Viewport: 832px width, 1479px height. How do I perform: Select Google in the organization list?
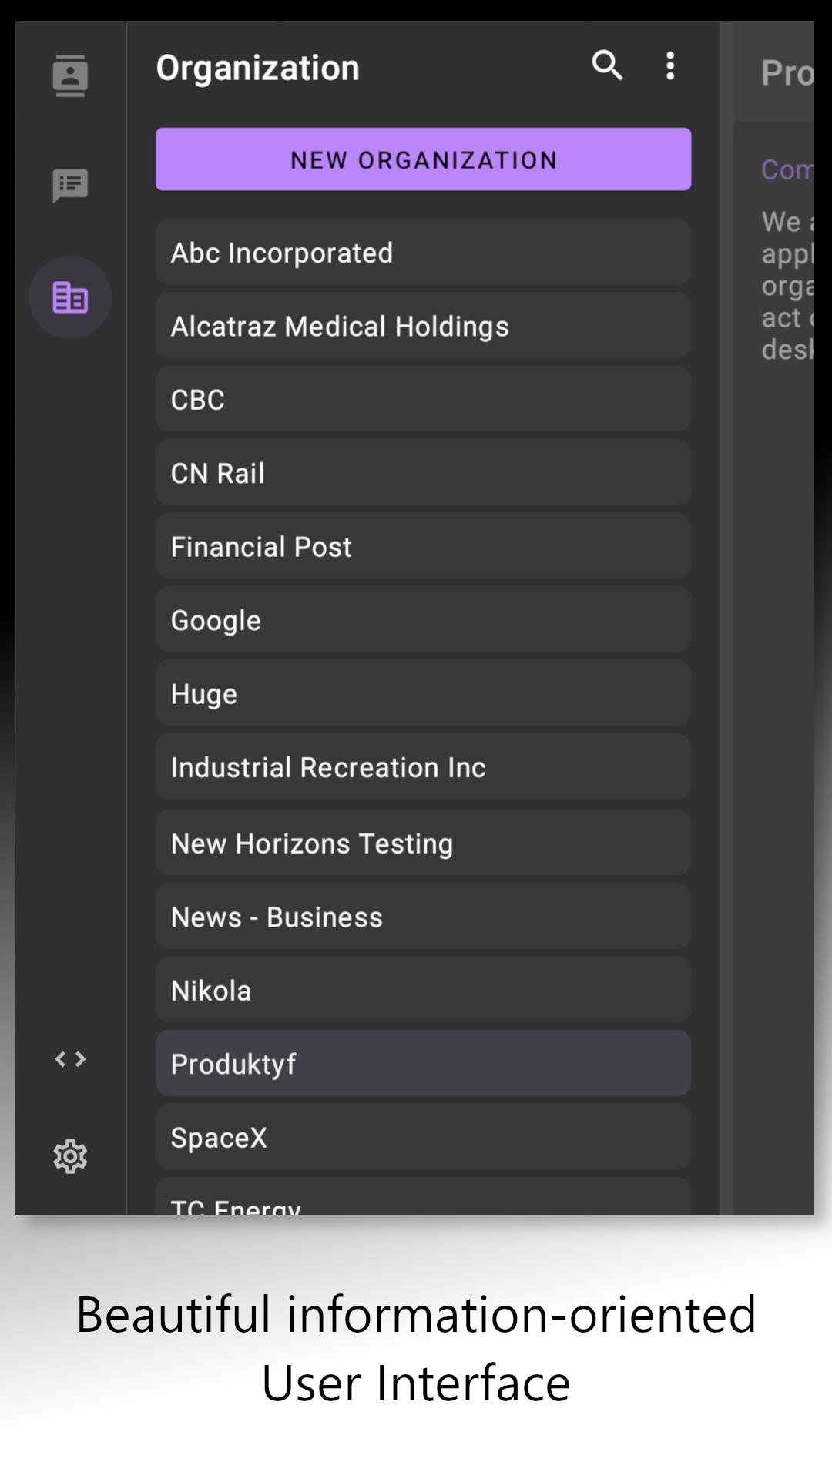click(x=423, y=620)
